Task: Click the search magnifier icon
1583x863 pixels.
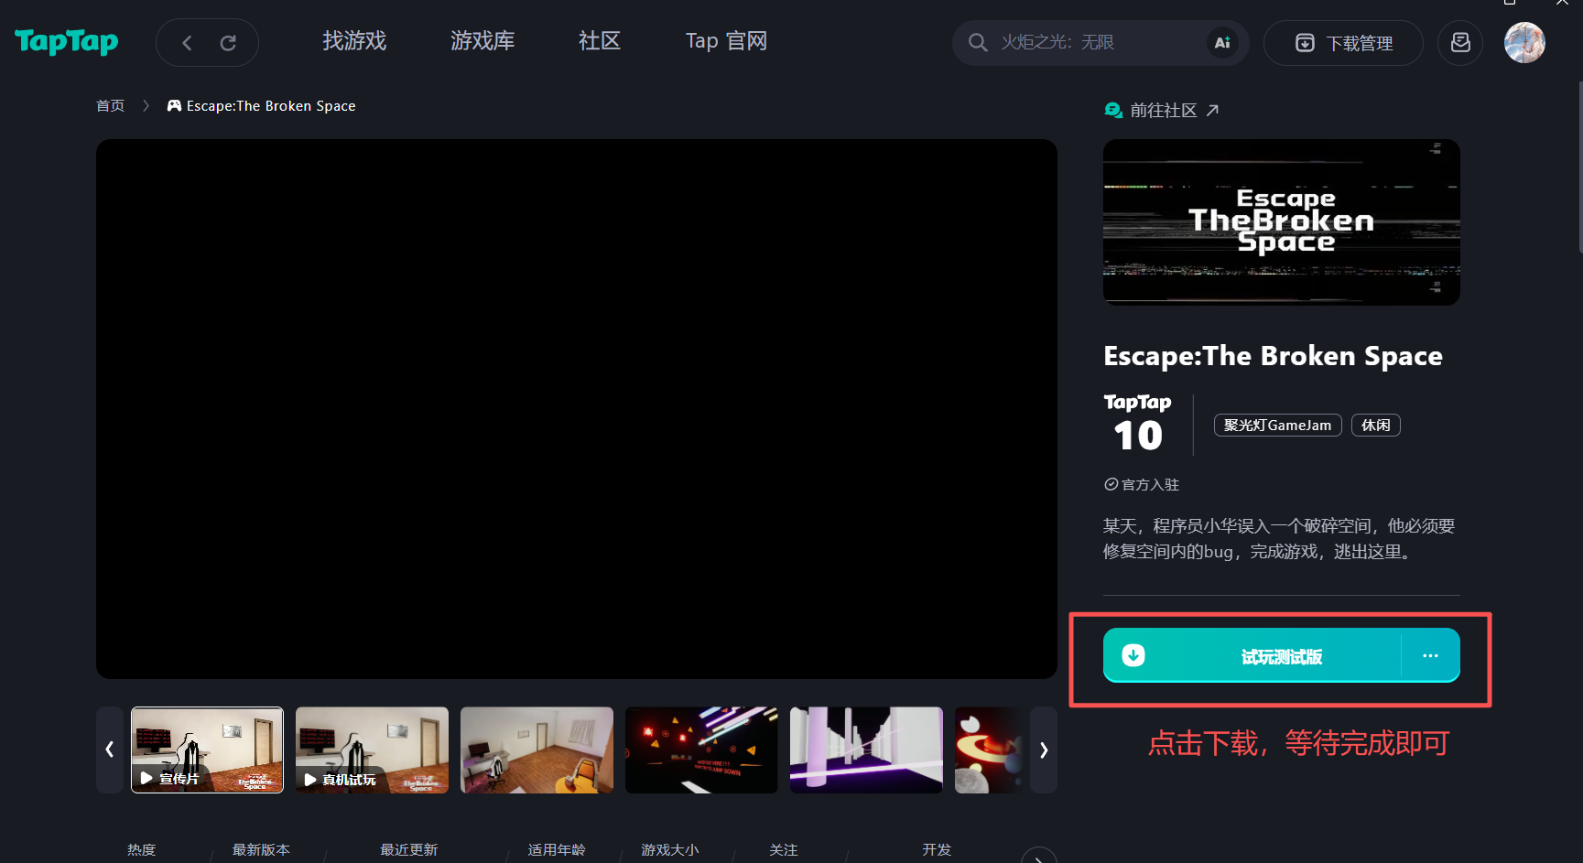Action: (x=978, y=43)
